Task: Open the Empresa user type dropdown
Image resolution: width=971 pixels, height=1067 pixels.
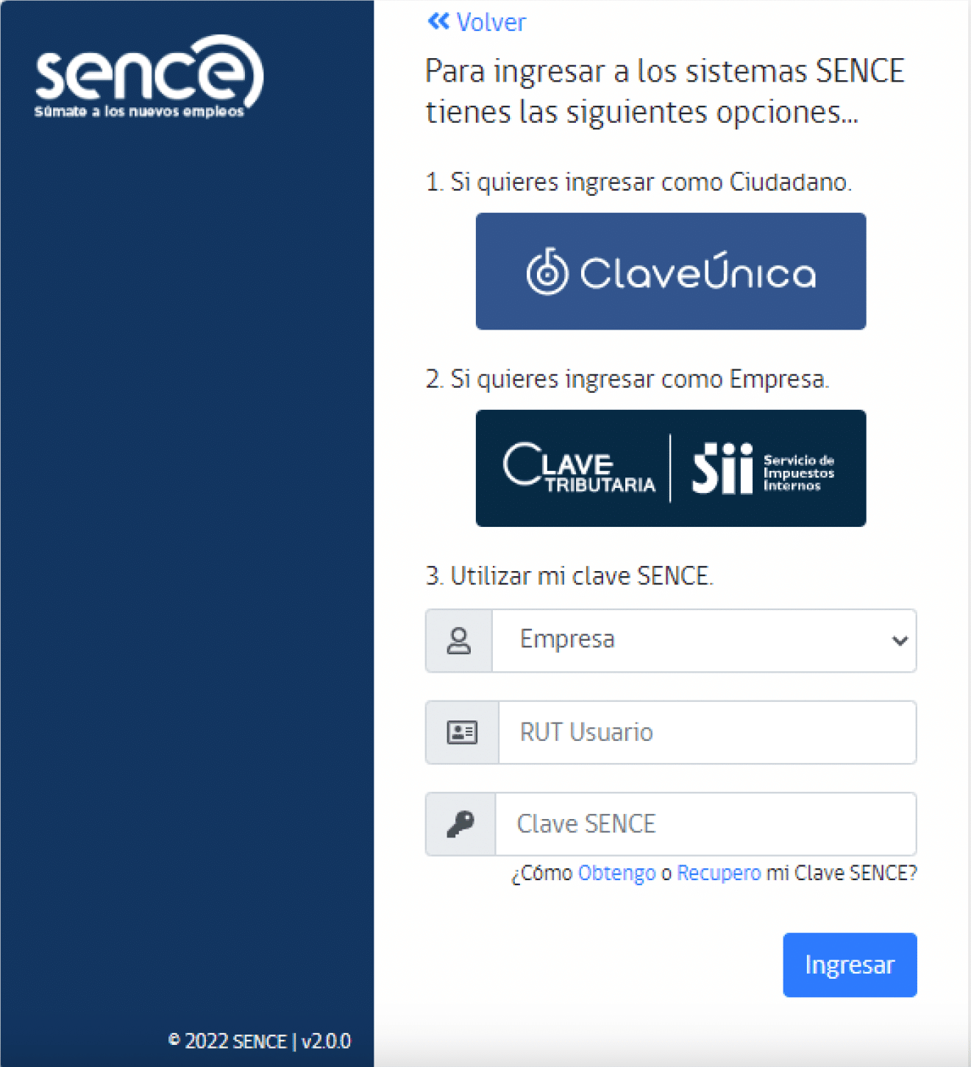Action: pos(704,641)
